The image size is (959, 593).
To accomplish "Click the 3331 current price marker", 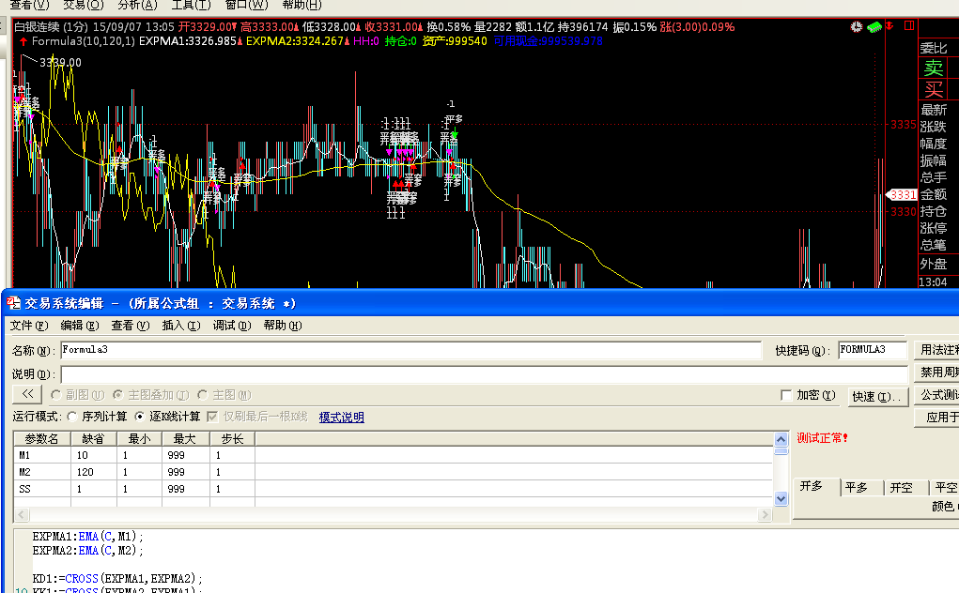I will click(902, 195).
